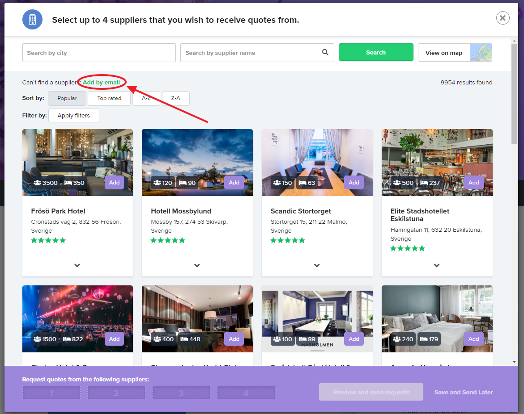
Task: Click the scrollbar down arrow
Action: (514, 362)
